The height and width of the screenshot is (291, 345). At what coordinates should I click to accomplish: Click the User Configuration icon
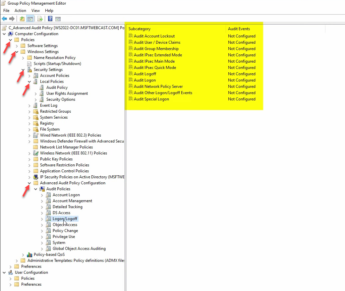(x=11, y=272)
